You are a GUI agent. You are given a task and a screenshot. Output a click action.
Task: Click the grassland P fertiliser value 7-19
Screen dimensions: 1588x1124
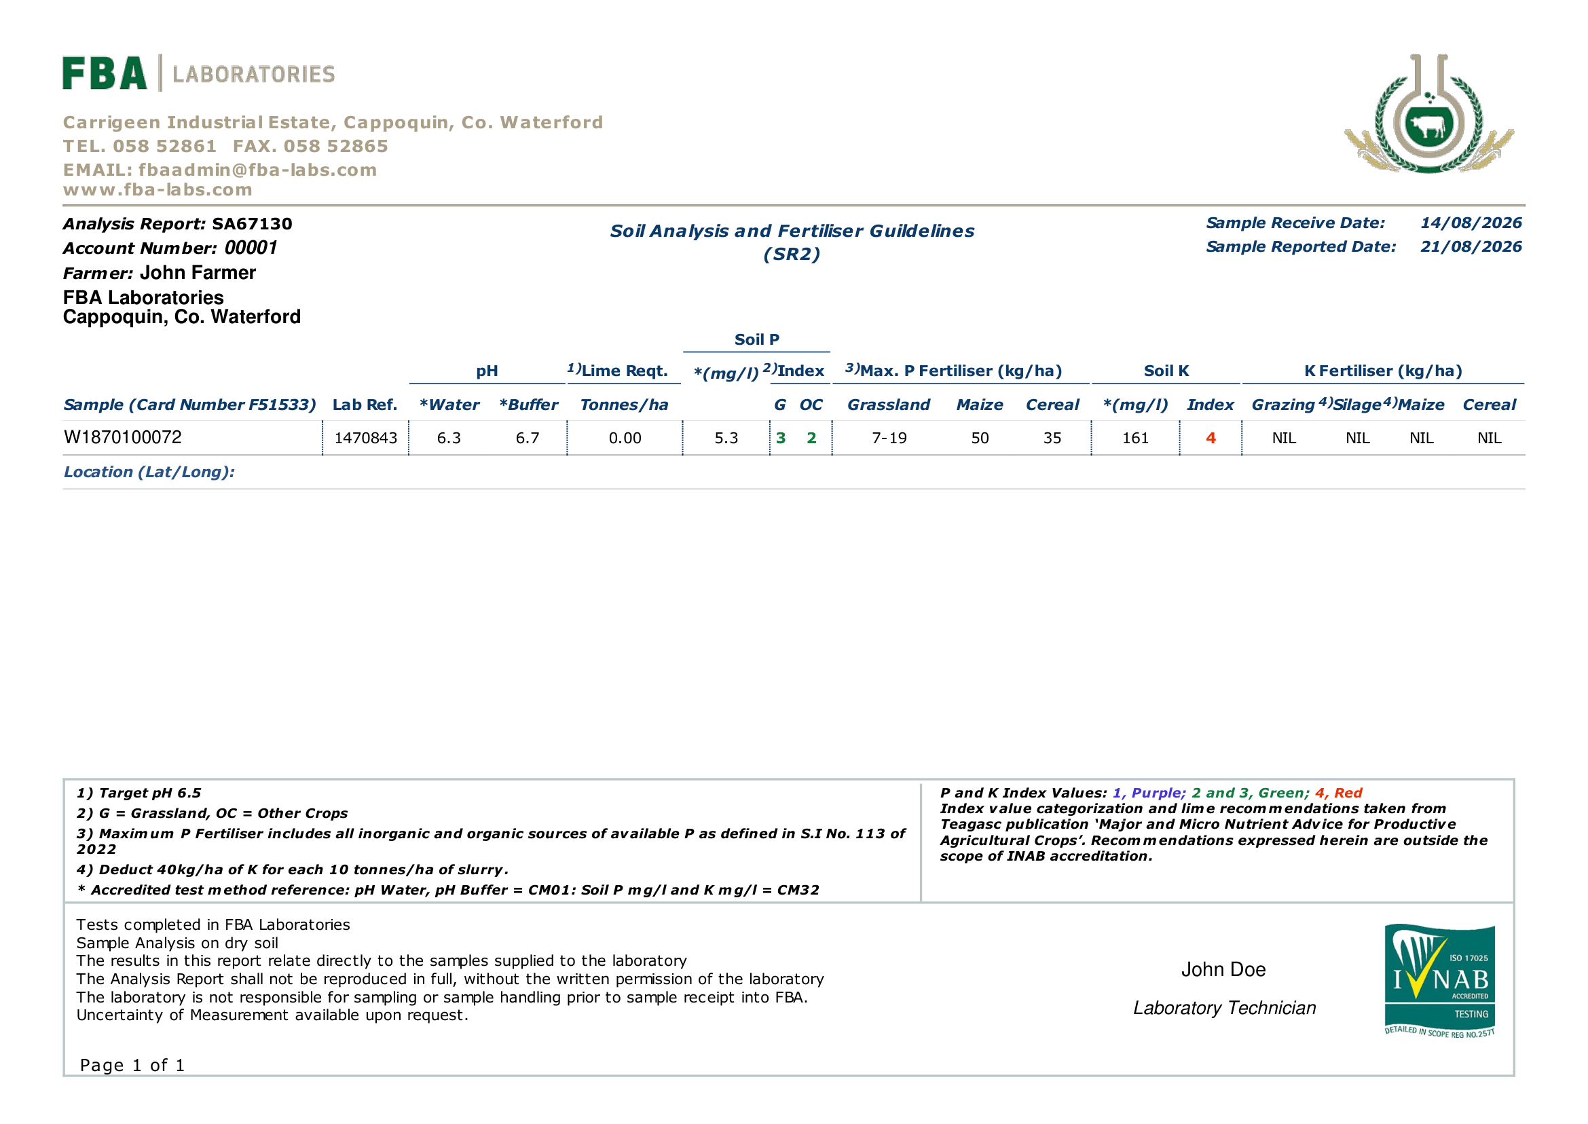889,438
